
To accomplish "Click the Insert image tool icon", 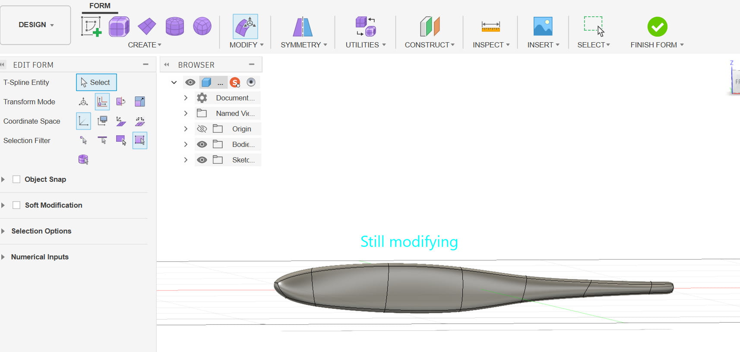I will pyautogui.click(x=543, y=26).
